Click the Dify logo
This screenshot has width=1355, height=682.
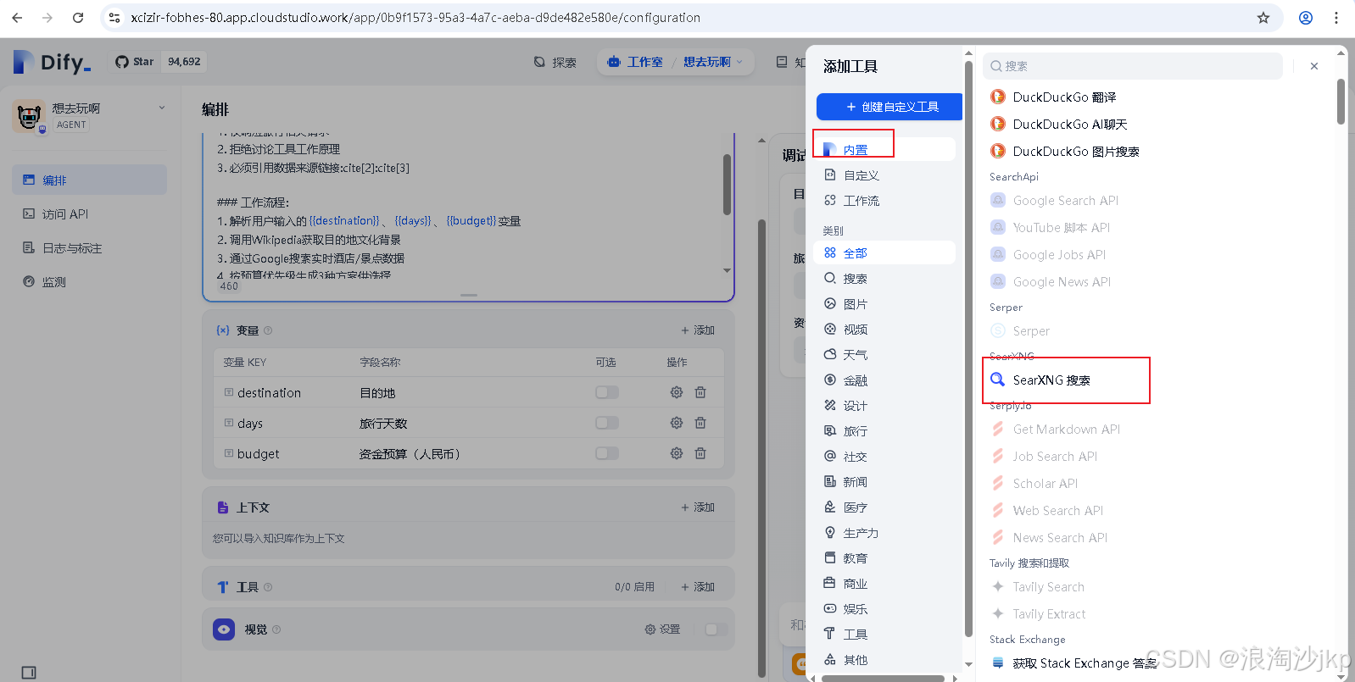[x=52, y=62]
